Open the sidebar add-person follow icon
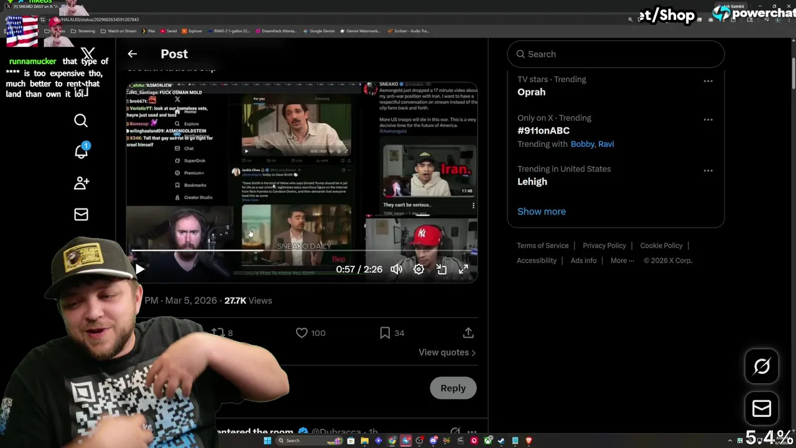This screenshot has width=796, height=448. tap(81, 183)
